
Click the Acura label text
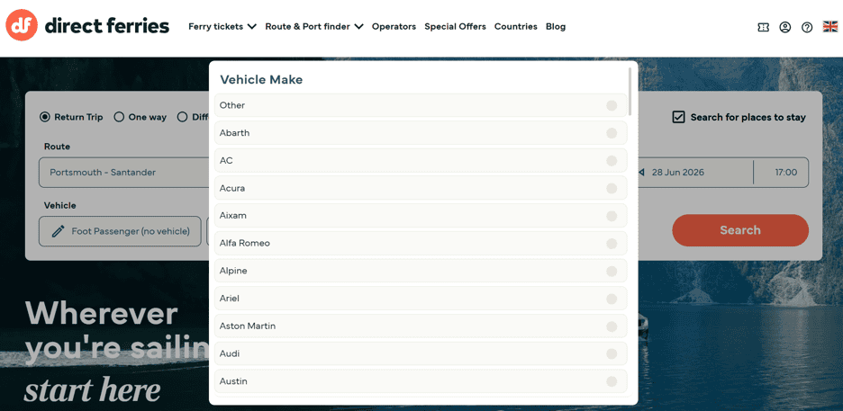[x=232, y=188]
